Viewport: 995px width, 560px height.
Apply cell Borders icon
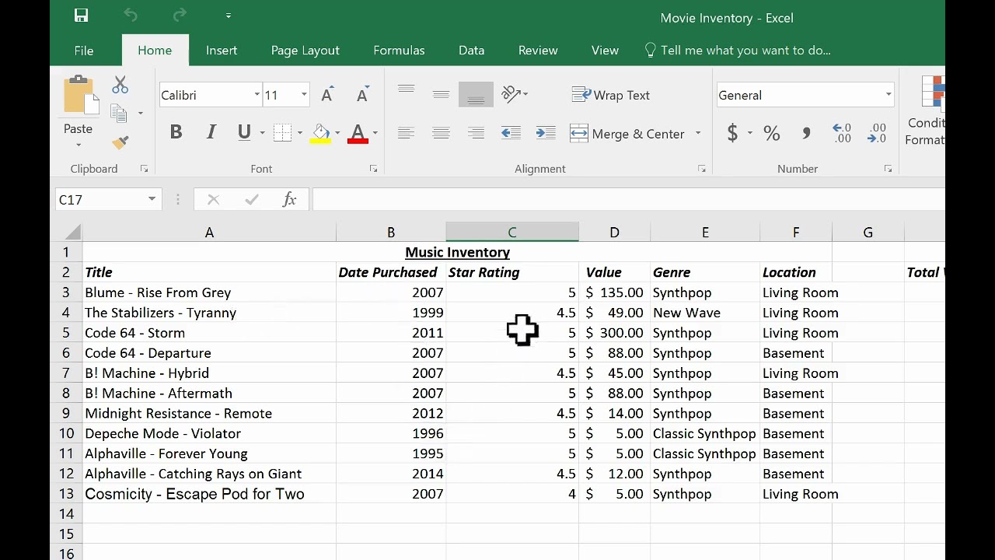pos(282,133)
